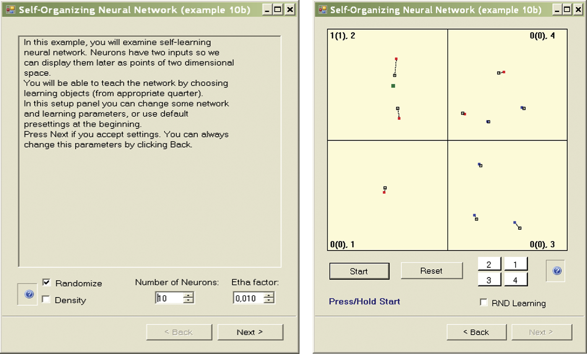Click the app icon in left window title bar
Image resolution: width=587 pixels, height=354 pixels.
(10, 10)
